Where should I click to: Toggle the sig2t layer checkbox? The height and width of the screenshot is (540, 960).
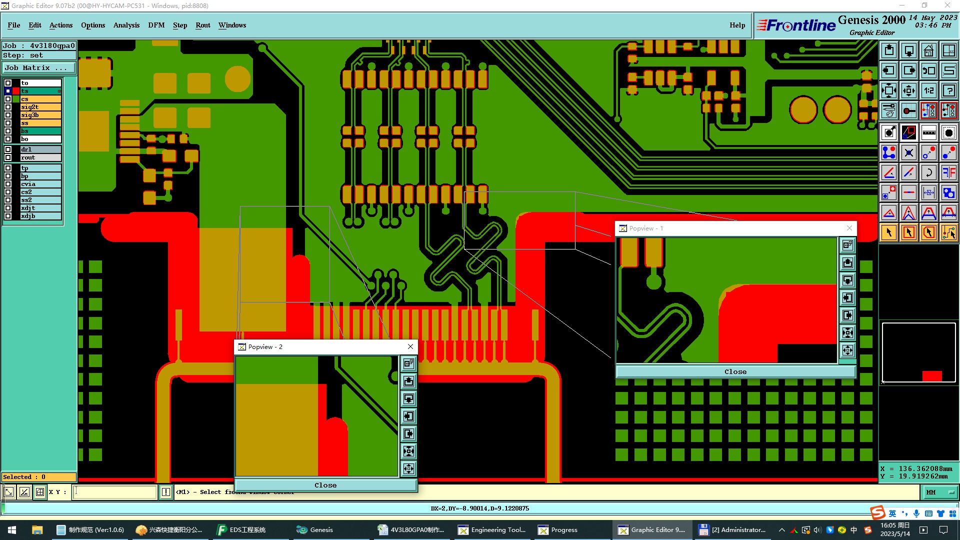8,107
